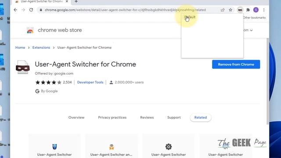Screen dimensions: 281x158
Task: Click the masked extension icon beside title
Action: coord(22,67)
